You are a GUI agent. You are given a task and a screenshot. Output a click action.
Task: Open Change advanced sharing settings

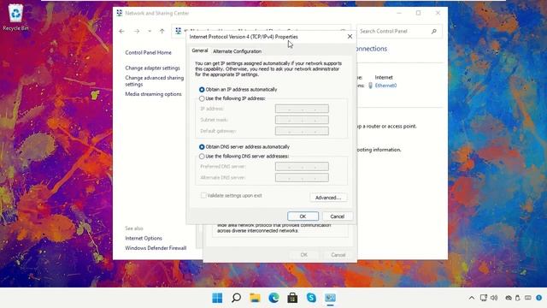pos(154,80)
